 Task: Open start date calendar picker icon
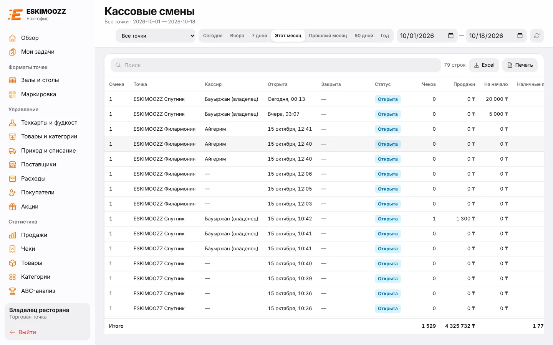451,36
